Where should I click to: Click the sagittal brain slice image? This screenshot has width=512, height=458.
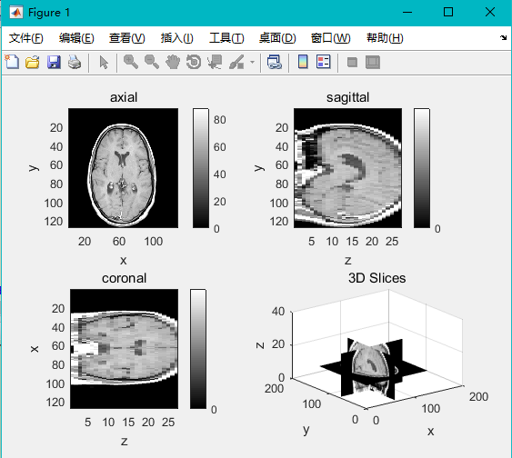[347, 168]
